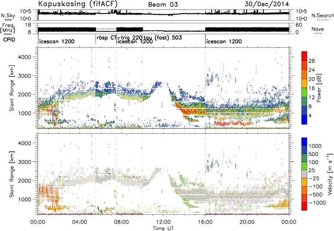Click 'Slant Range [km]' label of power panel
The image size is (334, 231).
[12, 88]
